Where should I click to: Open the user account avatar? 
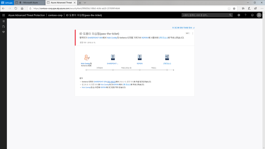click(259, 15)
